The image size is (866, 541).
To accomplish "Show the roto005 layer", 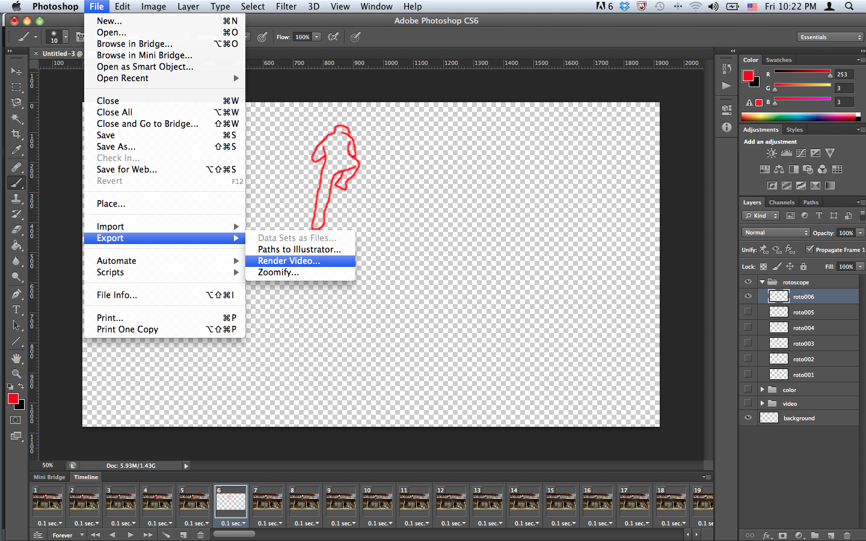I will point(748,312).
